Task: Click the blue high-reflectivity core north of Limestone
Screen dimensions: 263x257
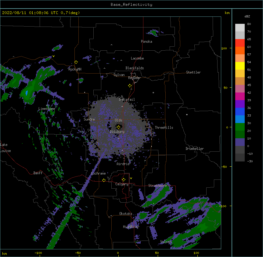Action: pos(27,93)
